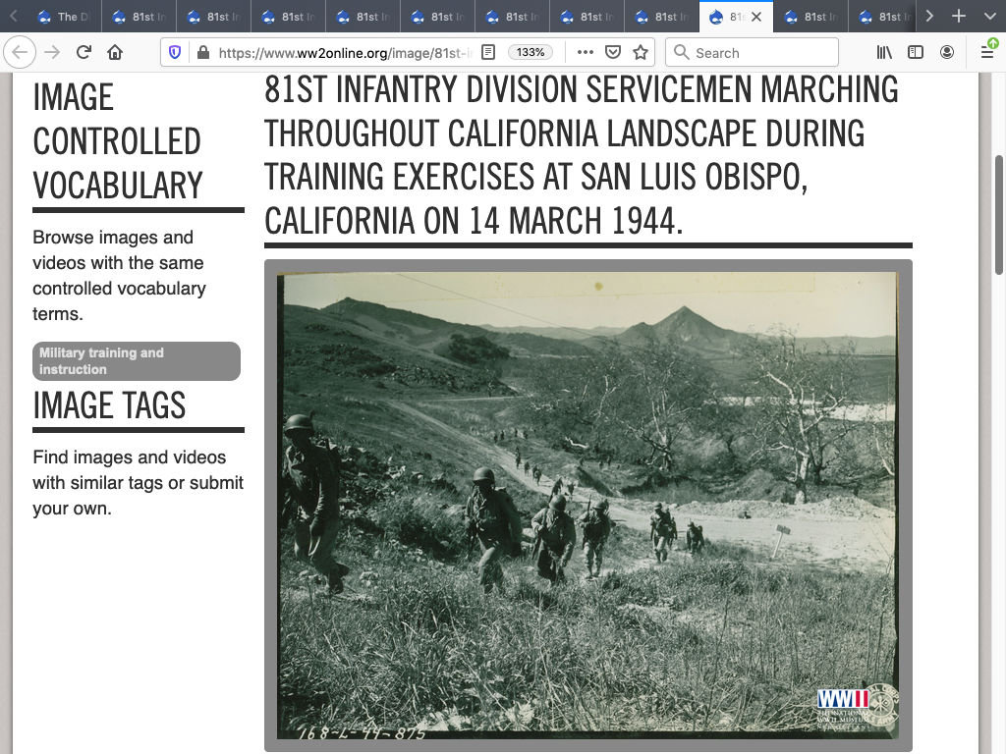Viewport: 1006px width, 754px height.
Task: Open the Library bookmarks and history
Action: point(884,53)
